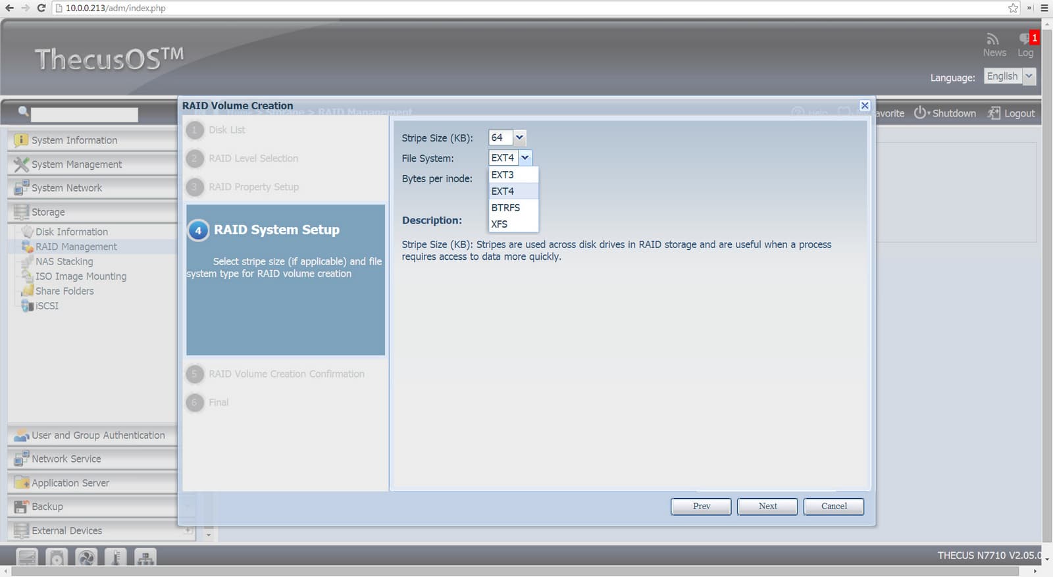Open temperature status icon in bottom bar
This screenshot has height=577, width=1053.
pyautogui.click(x=116, y=557)
